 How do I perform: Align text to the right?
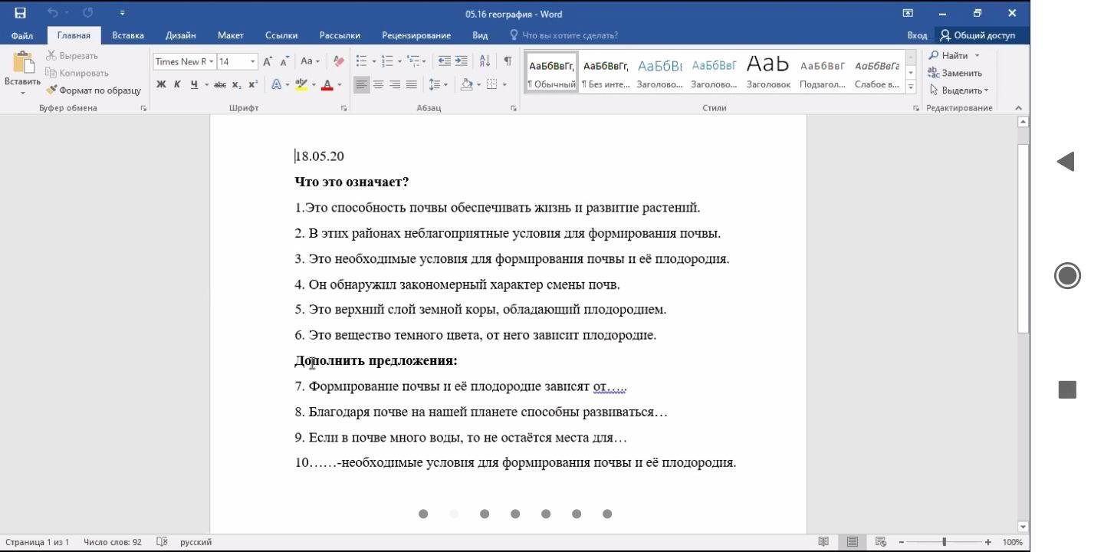coord(395,84)
